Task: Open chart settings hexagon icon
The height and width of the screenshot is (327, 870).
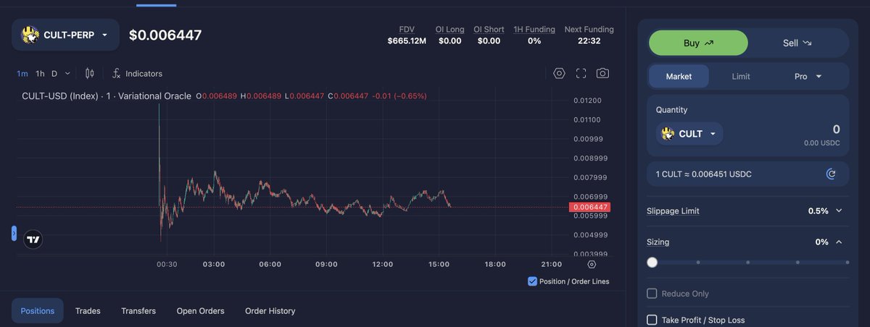Action: (x=559, y=73)
